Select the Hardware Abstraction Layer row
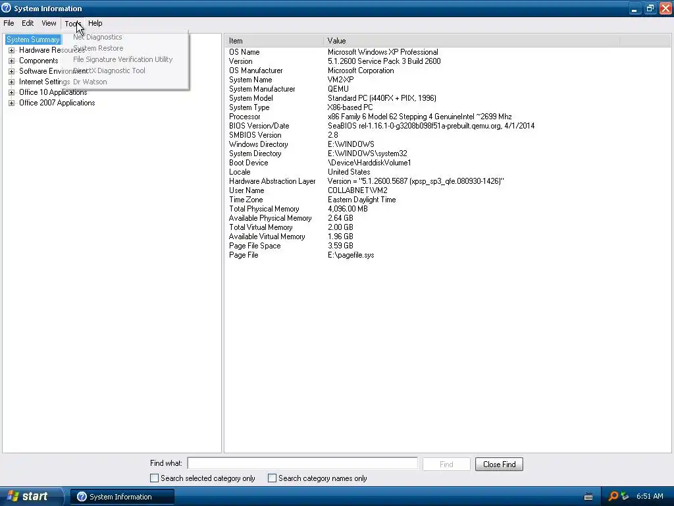 (x=447, y=182)
